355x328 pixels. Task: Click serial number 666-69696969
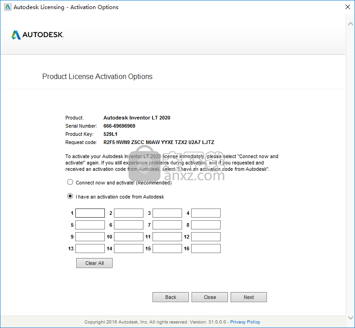coord(119,126)
